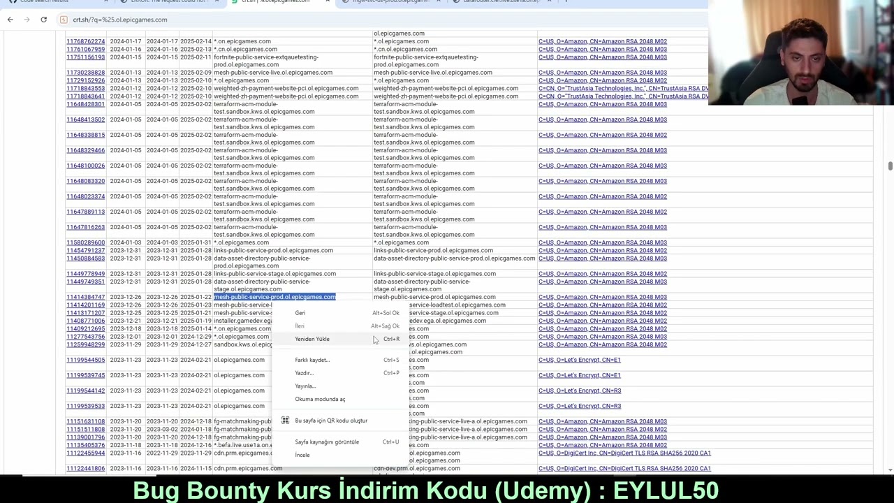Open certificate ID 11647816263
The width and height of the screenshot is (894, 503).
coord(86,227)
